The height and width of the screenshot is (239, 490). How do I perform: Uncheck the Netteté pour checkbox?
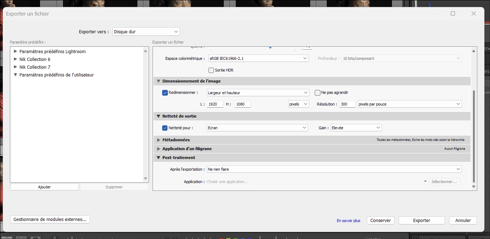click(x=165, y=128)
